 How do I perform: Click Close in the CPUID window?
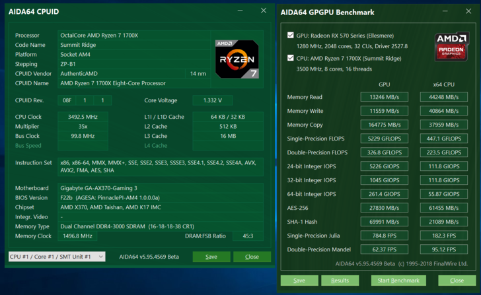coord(252,257)
